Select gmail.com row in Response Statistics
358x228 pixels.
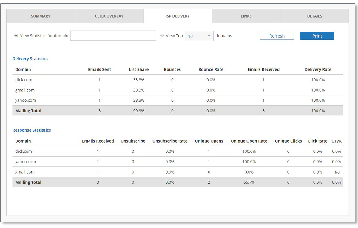tap(178, 172)
